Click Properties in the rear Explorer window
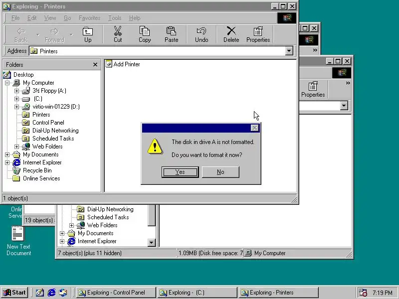 (x=313, y=90)
